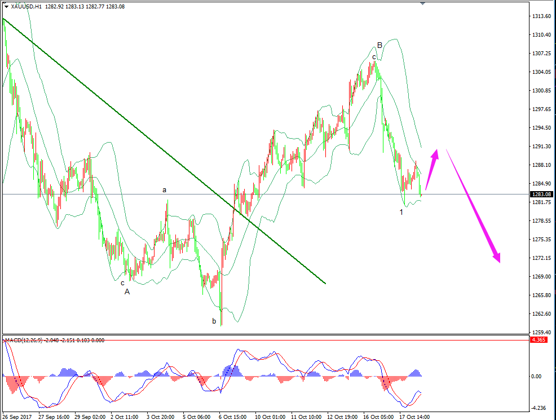The image size is (556, 420).
Task: Click price axis value 1310.40
Action: pyautogui.click(x=541, y=35)
